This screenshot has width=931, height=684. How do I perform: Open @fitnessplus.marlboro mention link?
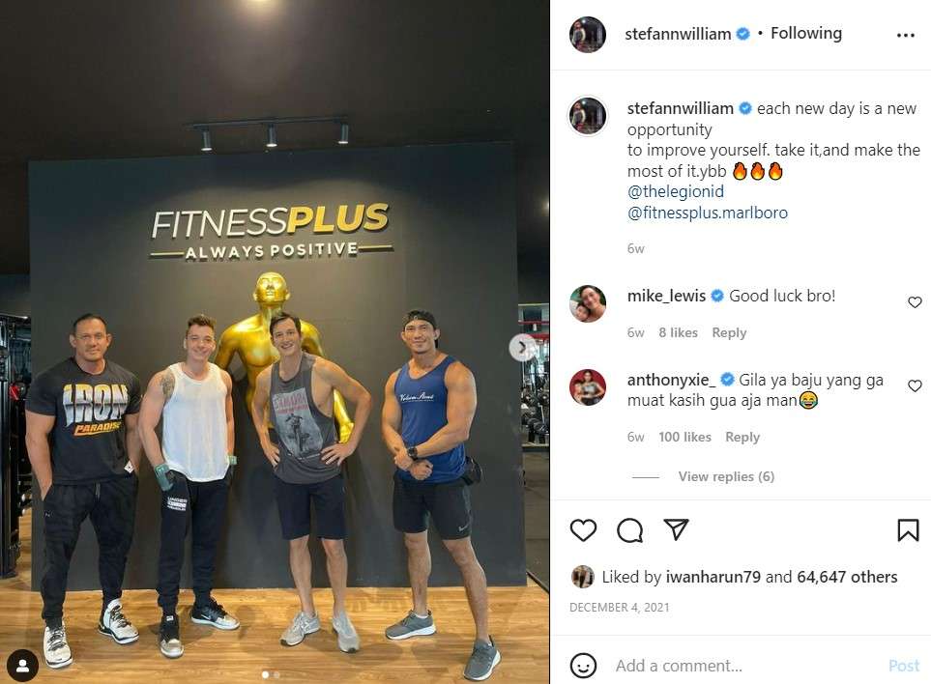[x=708, y=213]
